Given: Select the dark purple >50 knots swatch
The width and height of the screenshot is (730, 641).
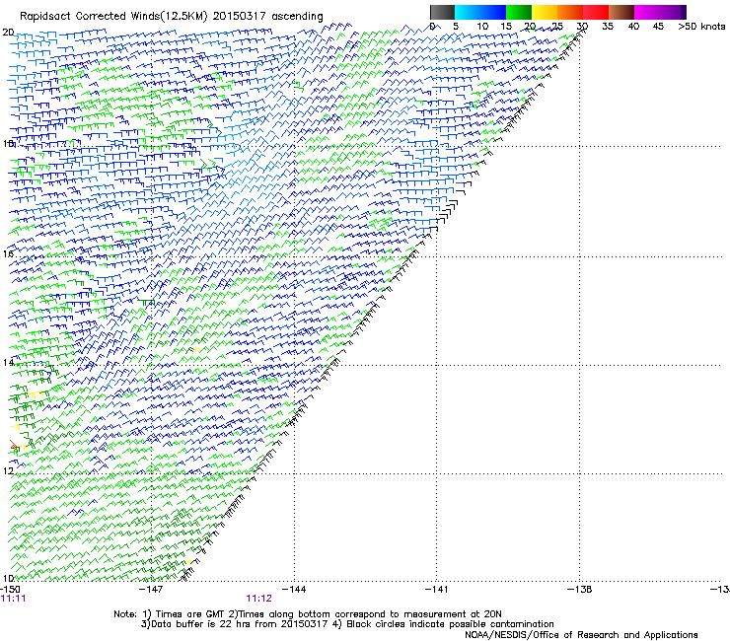Looking at the screenshot, I should coord(684,12).
